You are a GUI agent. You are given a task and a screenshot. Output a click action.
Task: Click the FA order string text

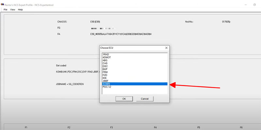(121, 34)
